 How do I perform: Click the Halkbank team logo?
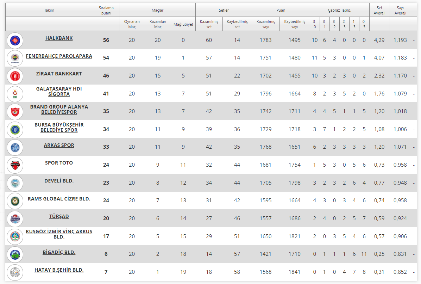(x=15, y=41)
